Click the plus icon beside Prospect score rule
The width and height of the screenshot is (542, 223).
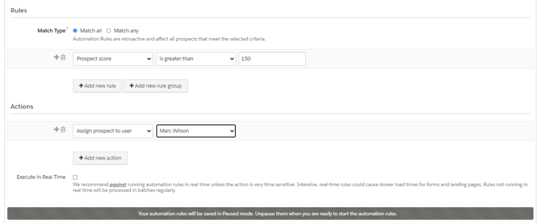tap(57, 58)
